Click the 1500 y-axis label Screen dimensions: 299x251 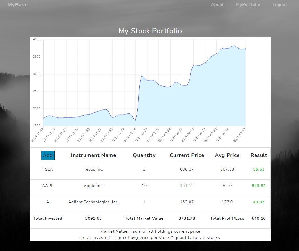(x=36, y=125)
